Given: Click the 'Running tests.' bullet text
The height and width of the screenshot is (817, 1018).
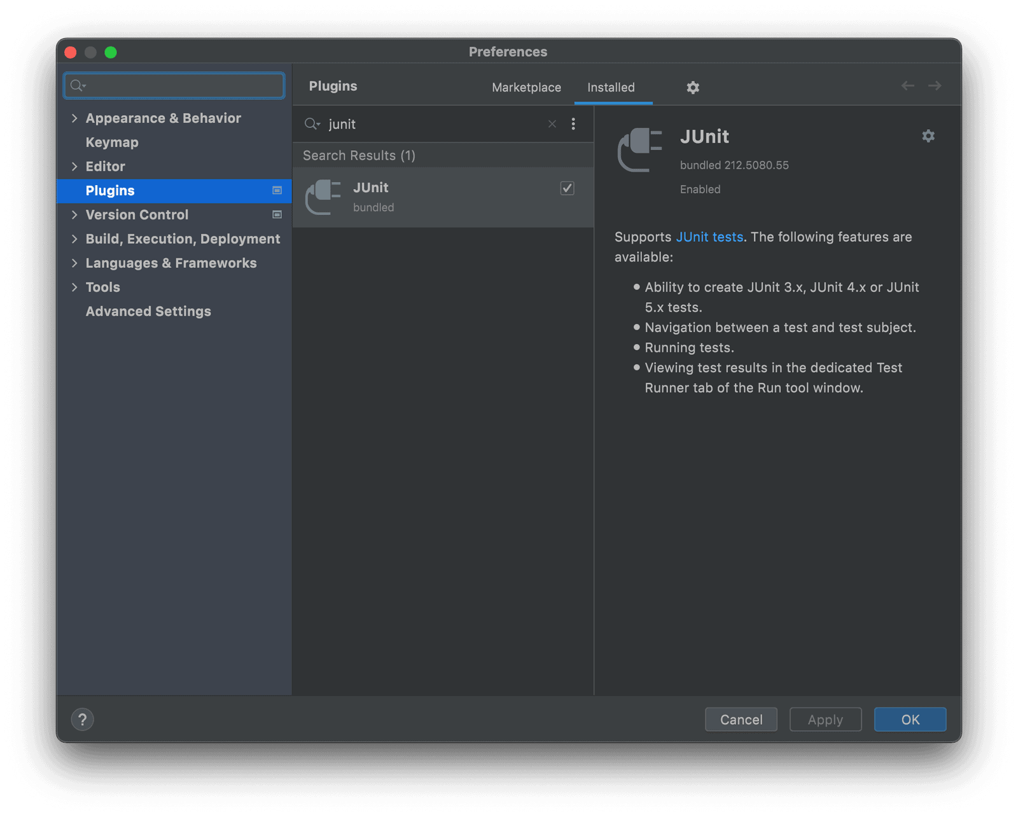Looking at the screenshot, I should pyautogui.click(x=689, y=348).
